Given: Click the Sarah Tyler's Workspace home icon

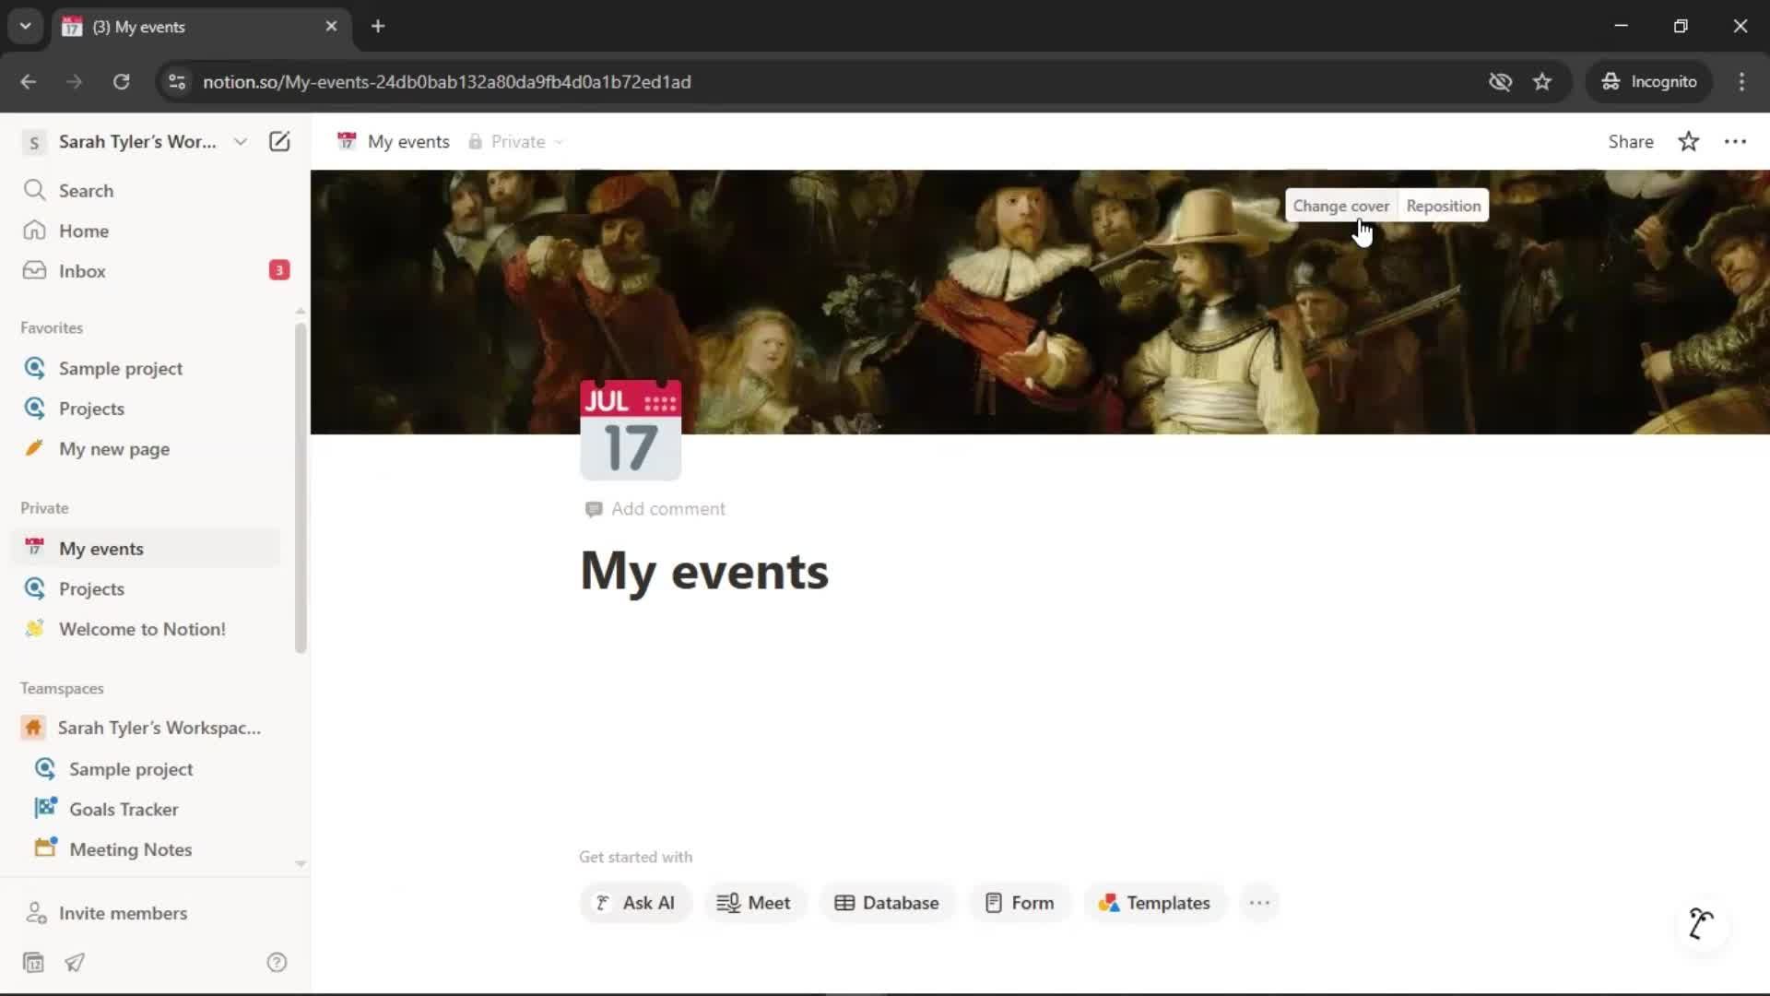Looking at the screenshot, I should pos(33,728).
